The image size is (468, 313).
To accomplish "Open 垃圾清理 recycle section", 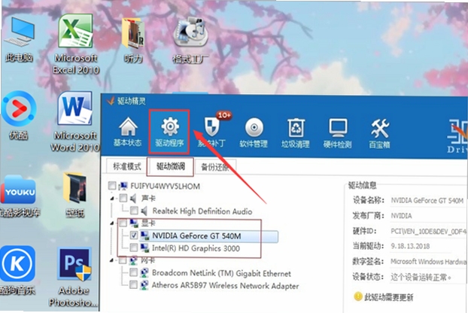I will (x=296, y=132).
